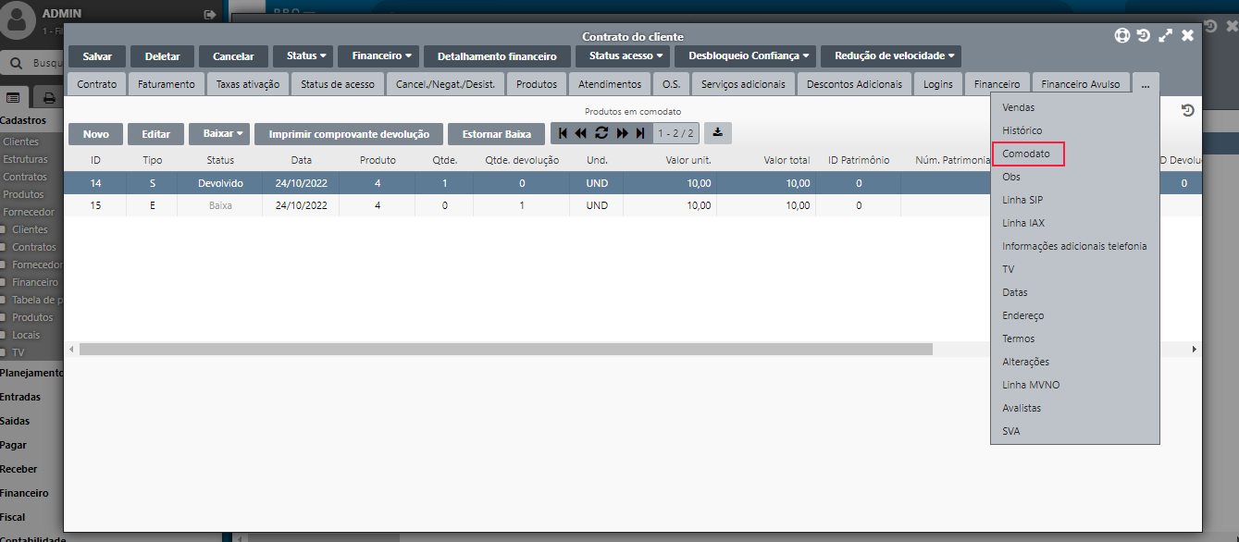Select Comodato from the overflow menu
Screen dimensions: 1239x542
(1026, 154)
